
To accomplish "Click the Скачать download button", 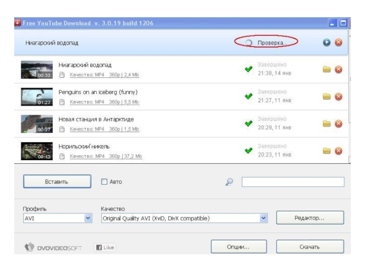I will [310, 247].
